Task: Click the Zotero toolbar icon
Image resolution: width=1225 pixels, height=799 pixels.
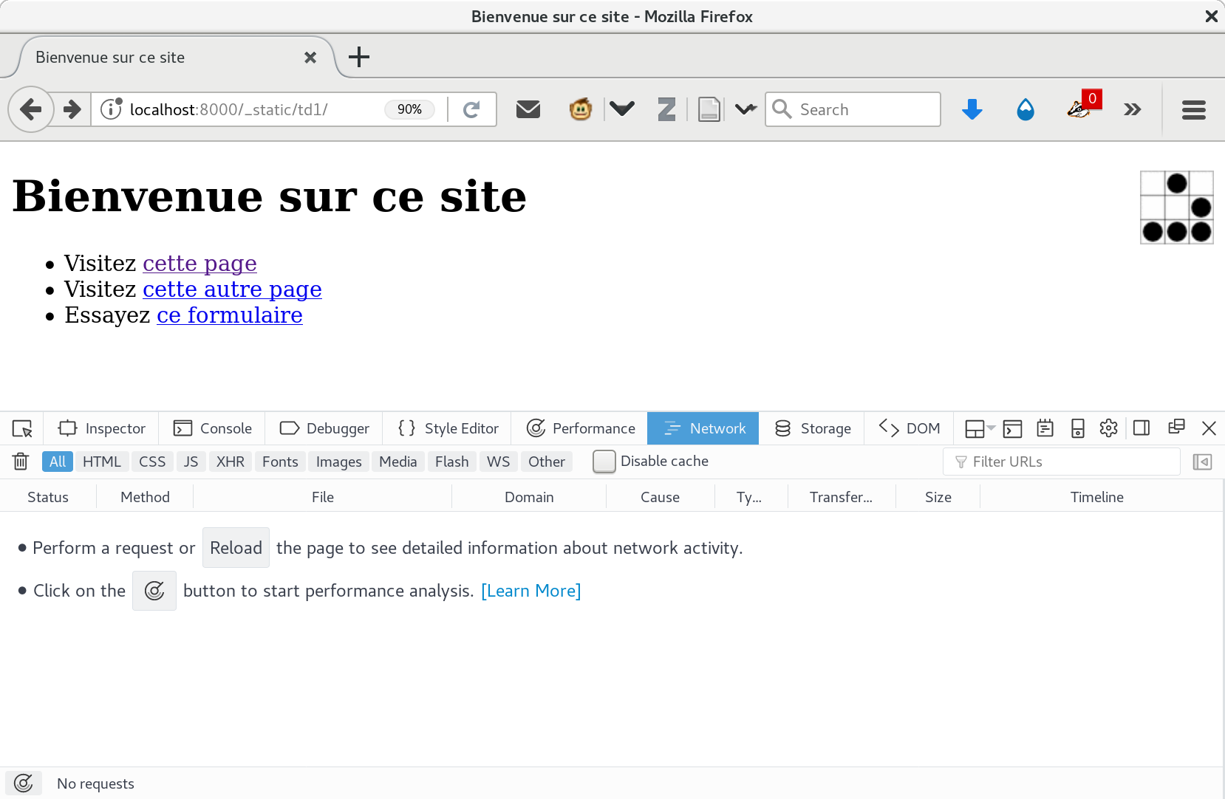Action: [x=666, y=109]
